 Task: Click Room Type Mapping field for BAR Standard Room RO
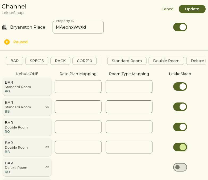[x=129, y=87]
